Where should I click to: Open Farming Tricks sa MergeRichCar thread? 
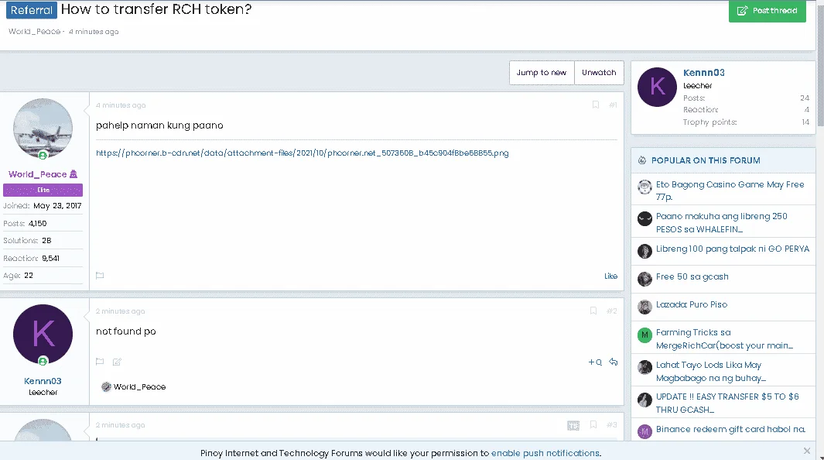pyautogui.click(x=724, y=338)
